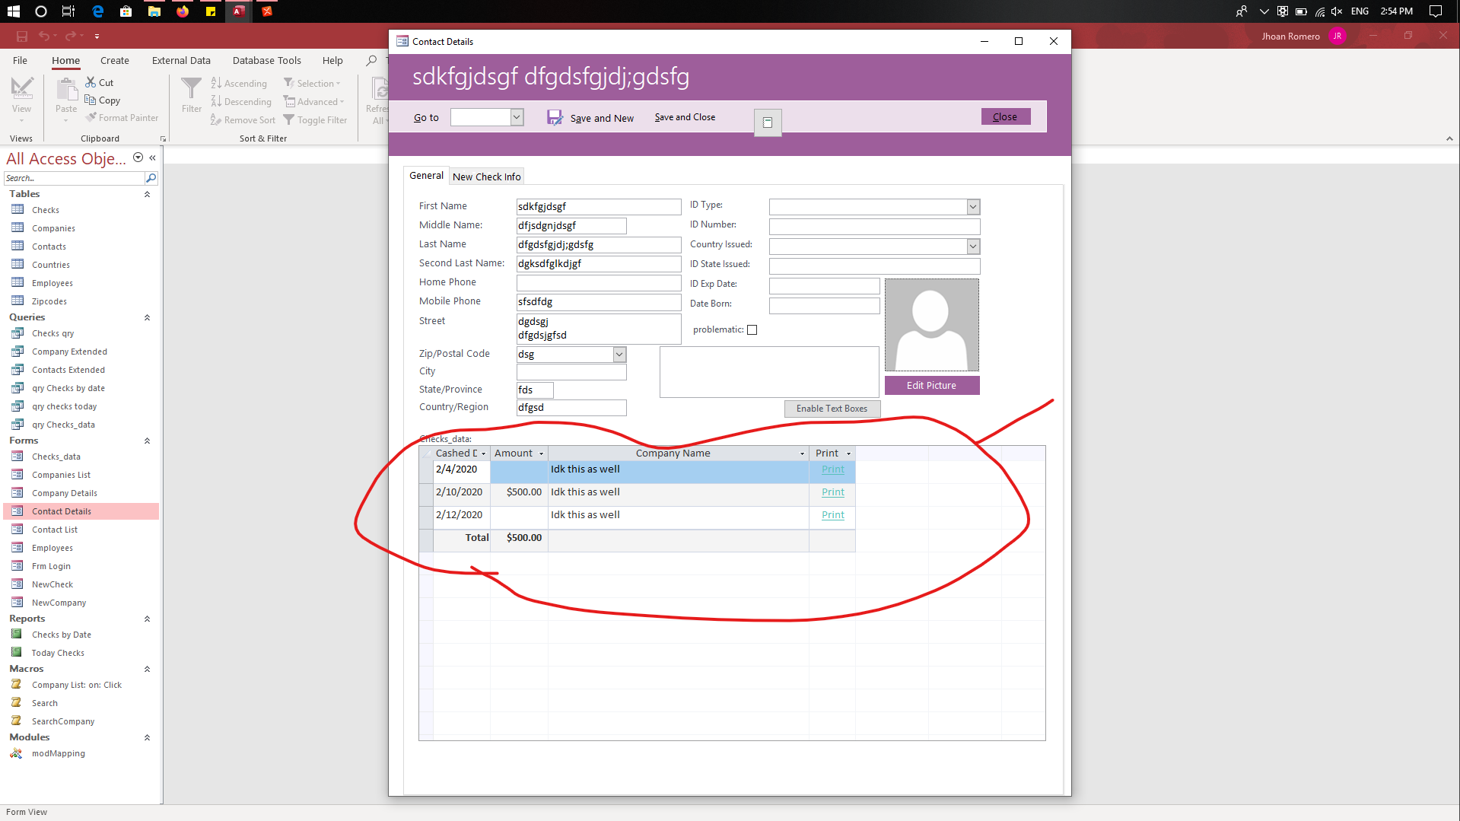Viewport: 1460px width, 821px height.
Task: Toggle the problematic checkbox
Action: pos(752,329)
